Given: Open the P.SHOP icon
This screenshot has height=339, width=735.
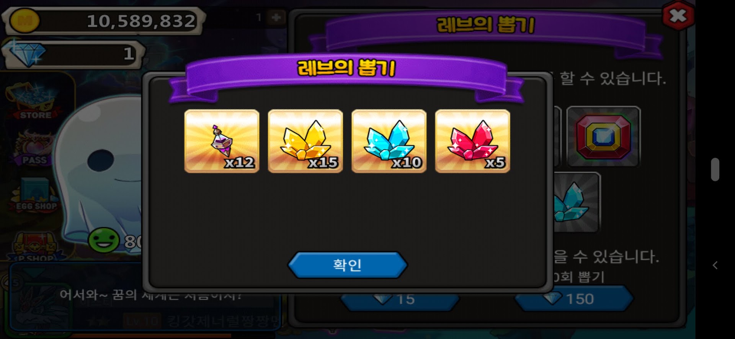Looking at the screenshot, I should click(35, 247).
